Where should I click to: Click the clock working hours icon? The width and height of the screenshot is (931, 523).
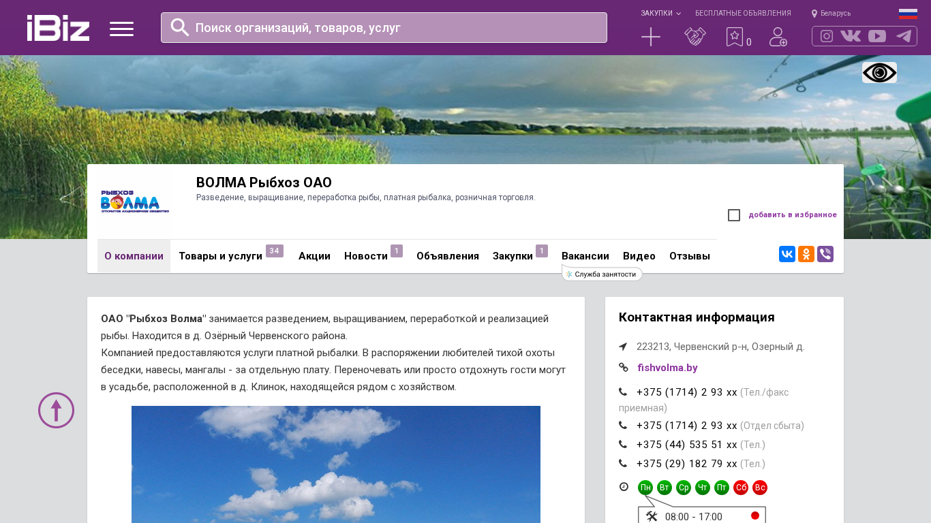point(624,486)
